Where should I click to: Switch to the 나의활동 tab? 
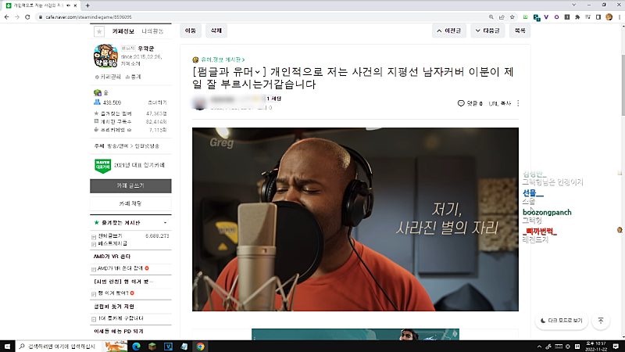[154, 31]
